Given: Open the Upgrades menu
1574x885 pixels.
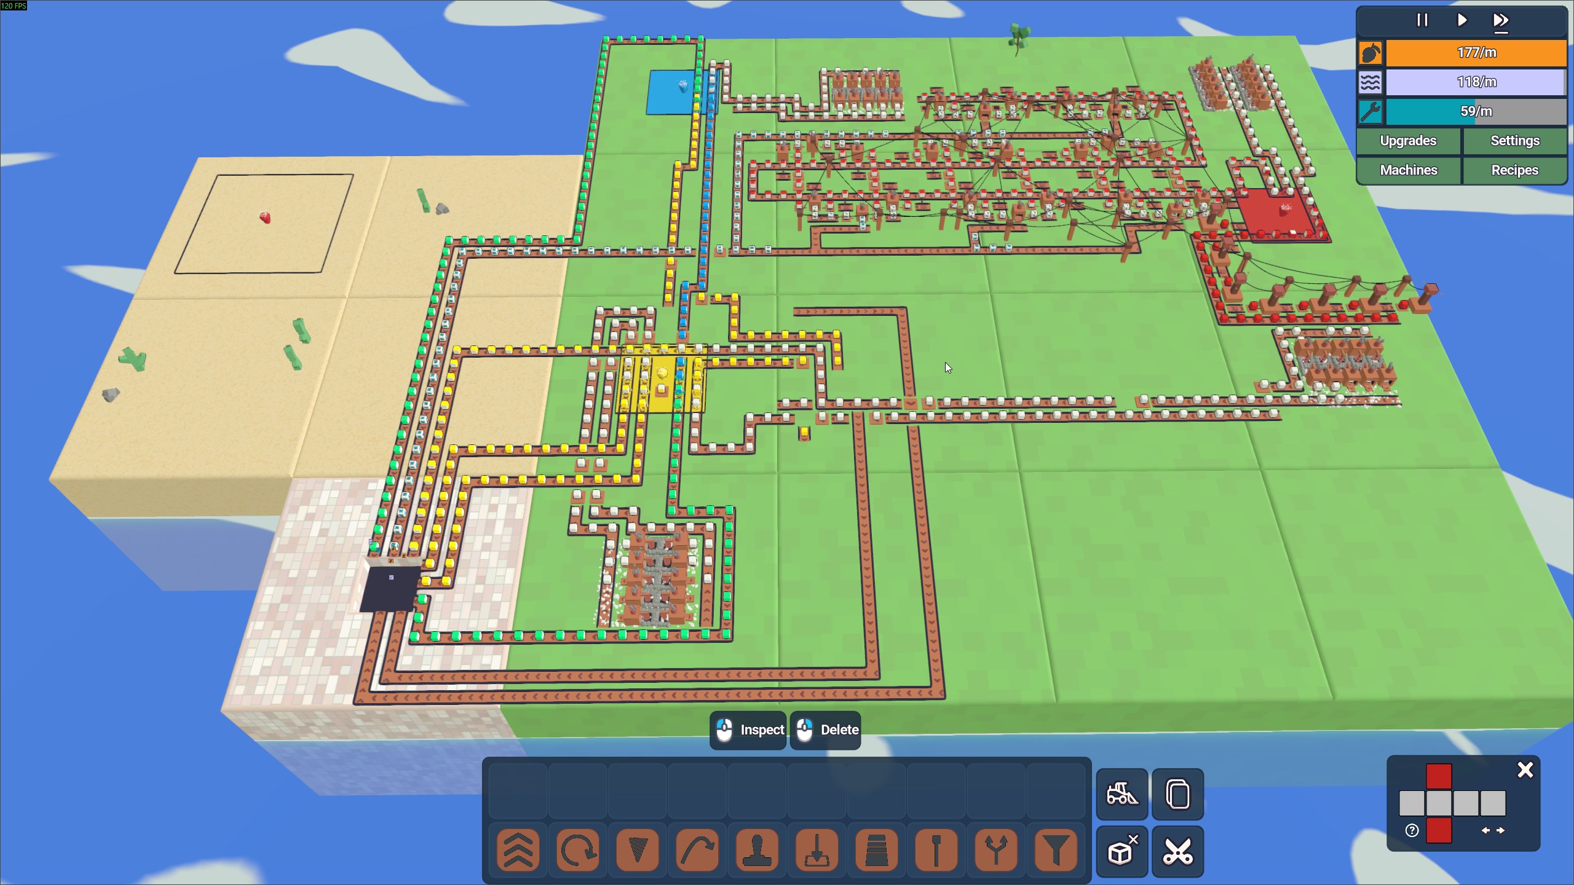Looking at the screenshot, I should tap(1408, 141).
